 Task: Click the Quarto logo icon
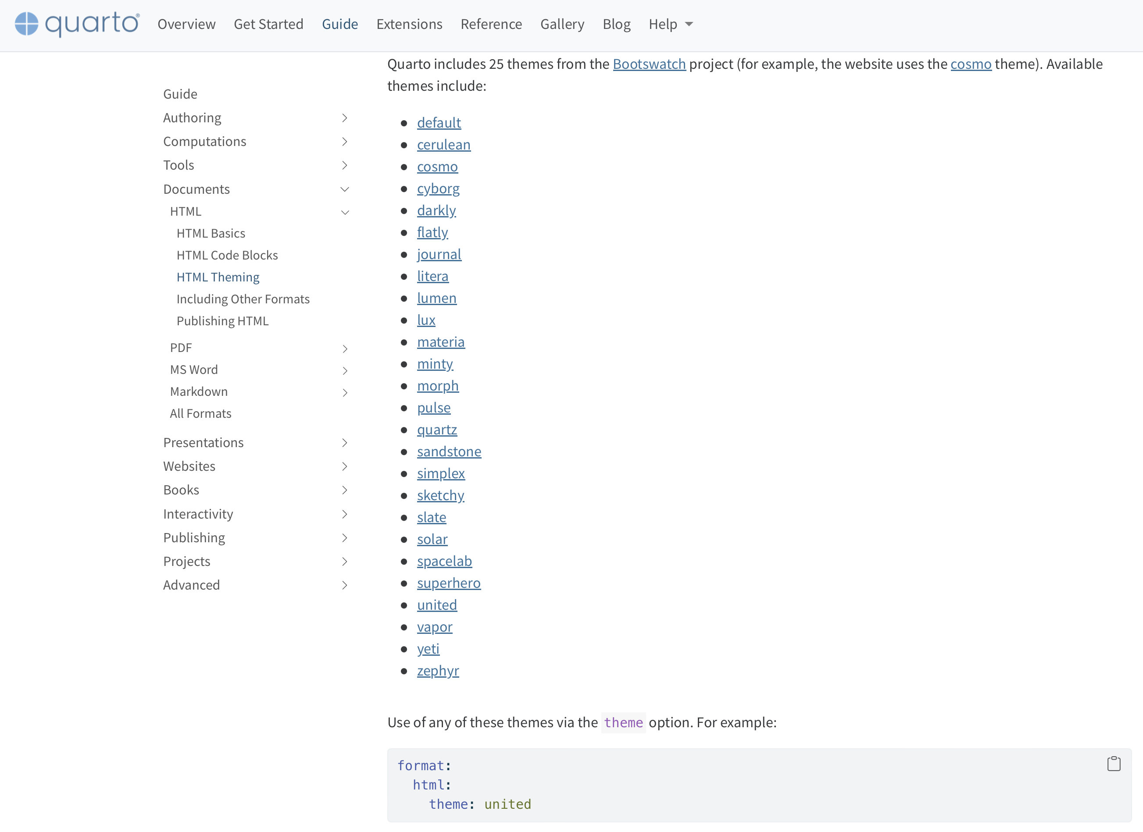[x=26, y=24]
